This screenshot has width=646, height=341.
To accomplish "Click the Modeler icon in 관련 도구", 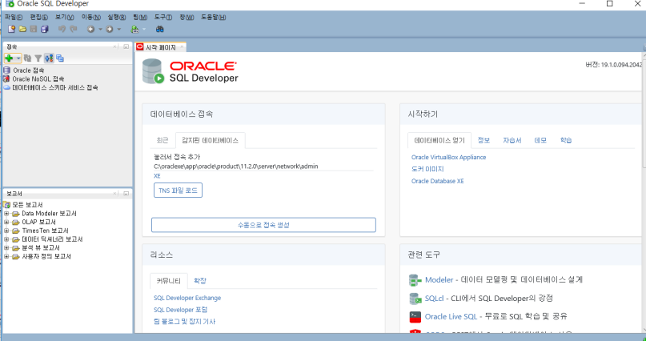I will point(415,280).
